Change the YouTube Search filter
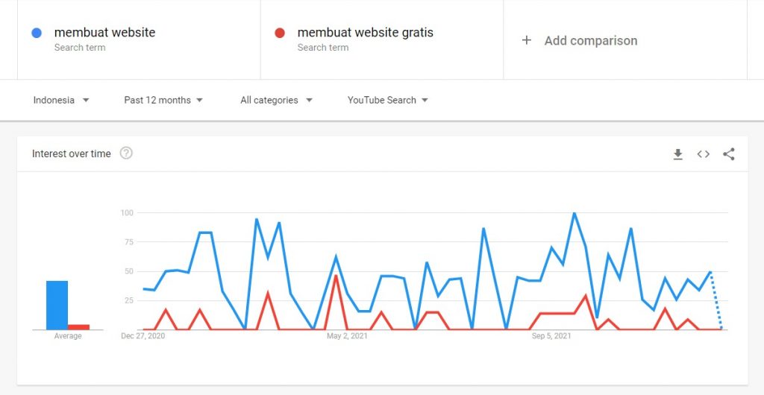Screen dimensions: 764x395 [x=387, y=100]
